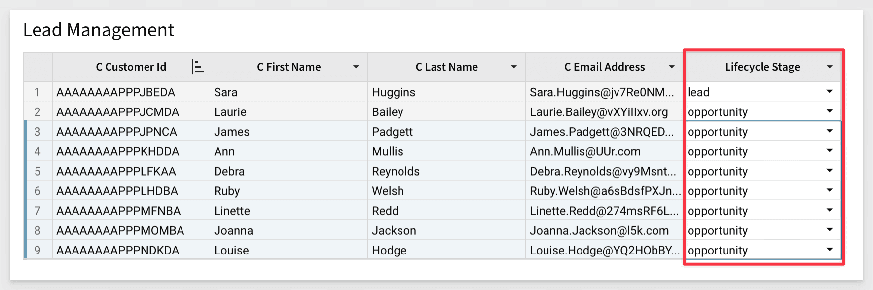Expand the lifecycle stage dropdown for Ruby Welsh
This screenshot has width=873, height=290.
[x=829, y=190]
